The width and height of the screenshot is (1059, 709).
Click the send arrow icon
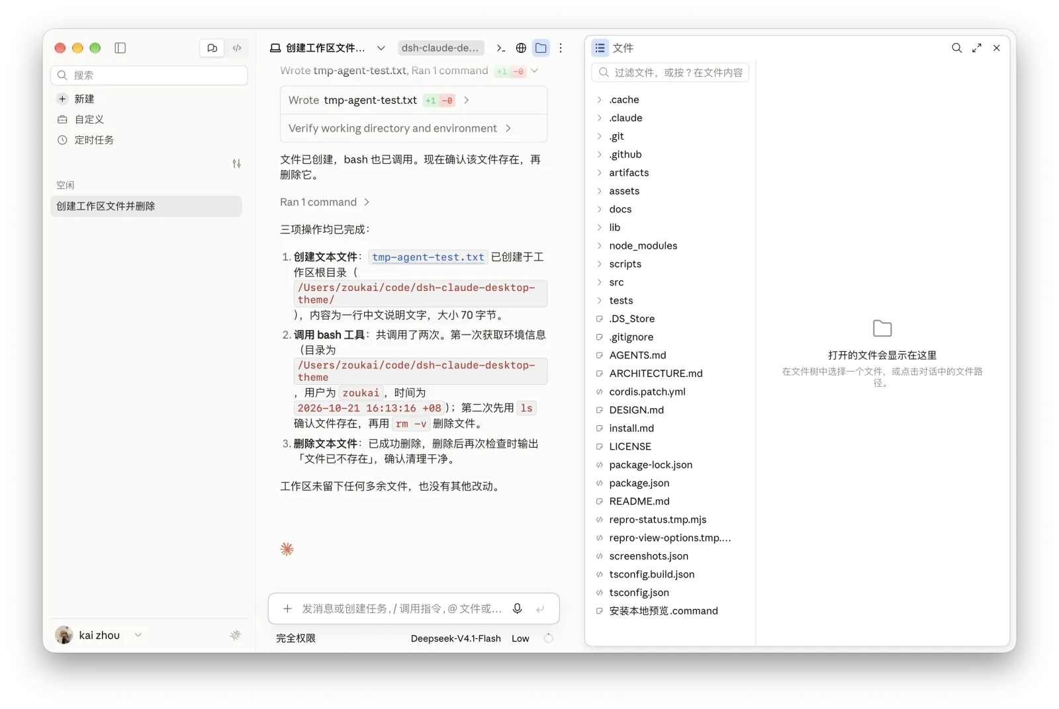coord(540,608)
